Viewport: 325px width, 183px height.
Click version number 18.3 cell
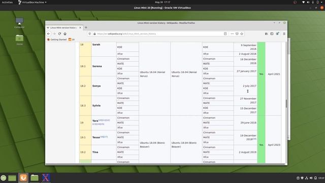(85, 106)
